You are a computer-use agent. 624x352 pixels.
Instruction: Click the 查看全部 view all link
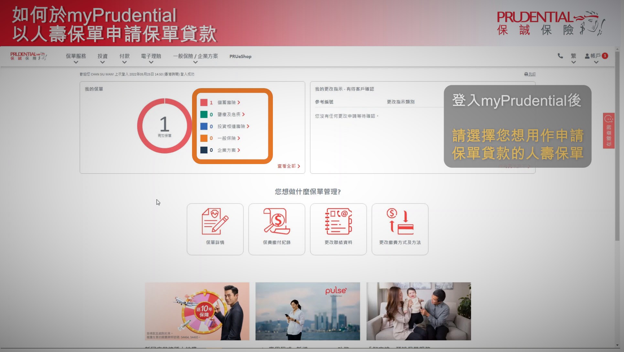(288, 166)
